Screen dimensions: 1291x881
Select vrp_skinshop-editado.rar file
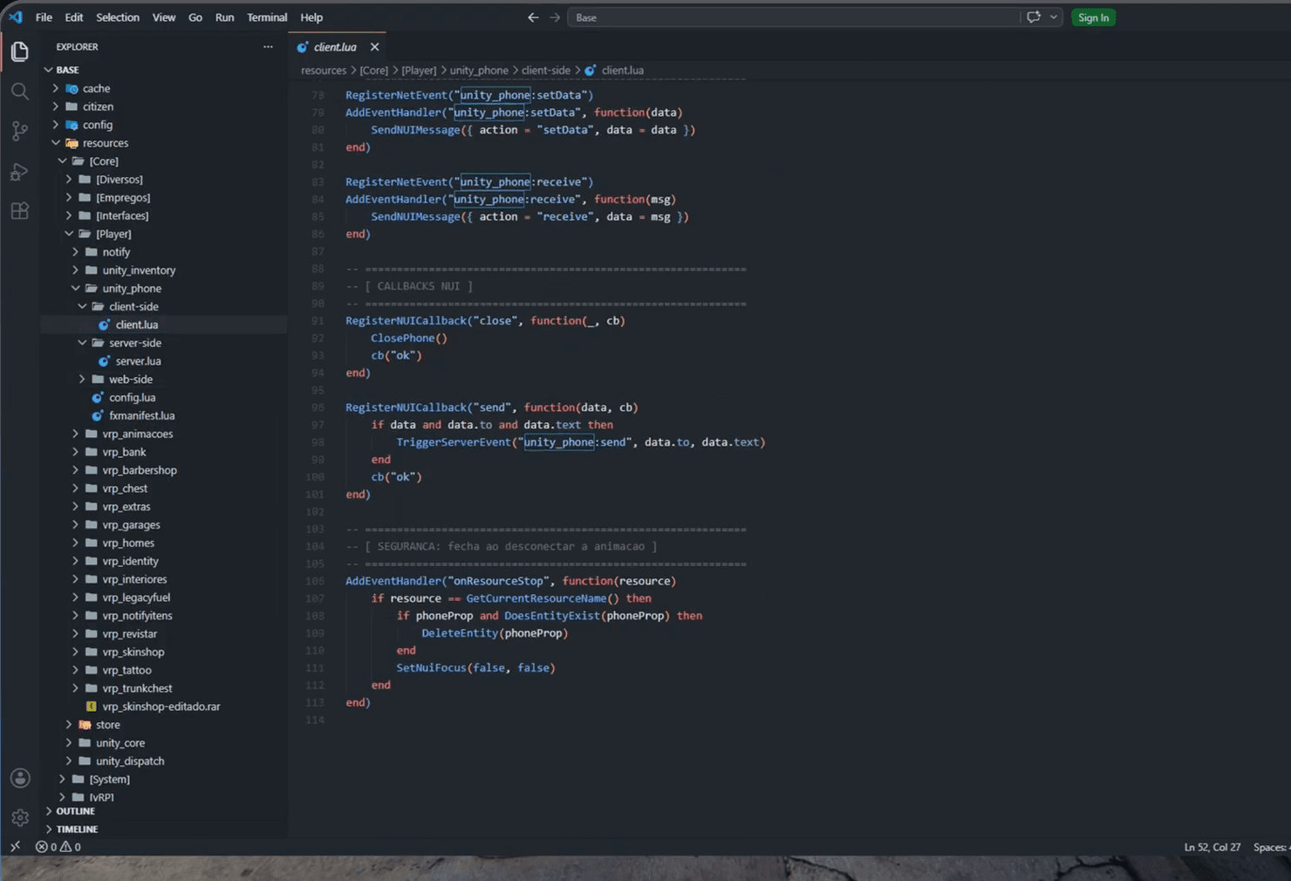coord(164,707)
